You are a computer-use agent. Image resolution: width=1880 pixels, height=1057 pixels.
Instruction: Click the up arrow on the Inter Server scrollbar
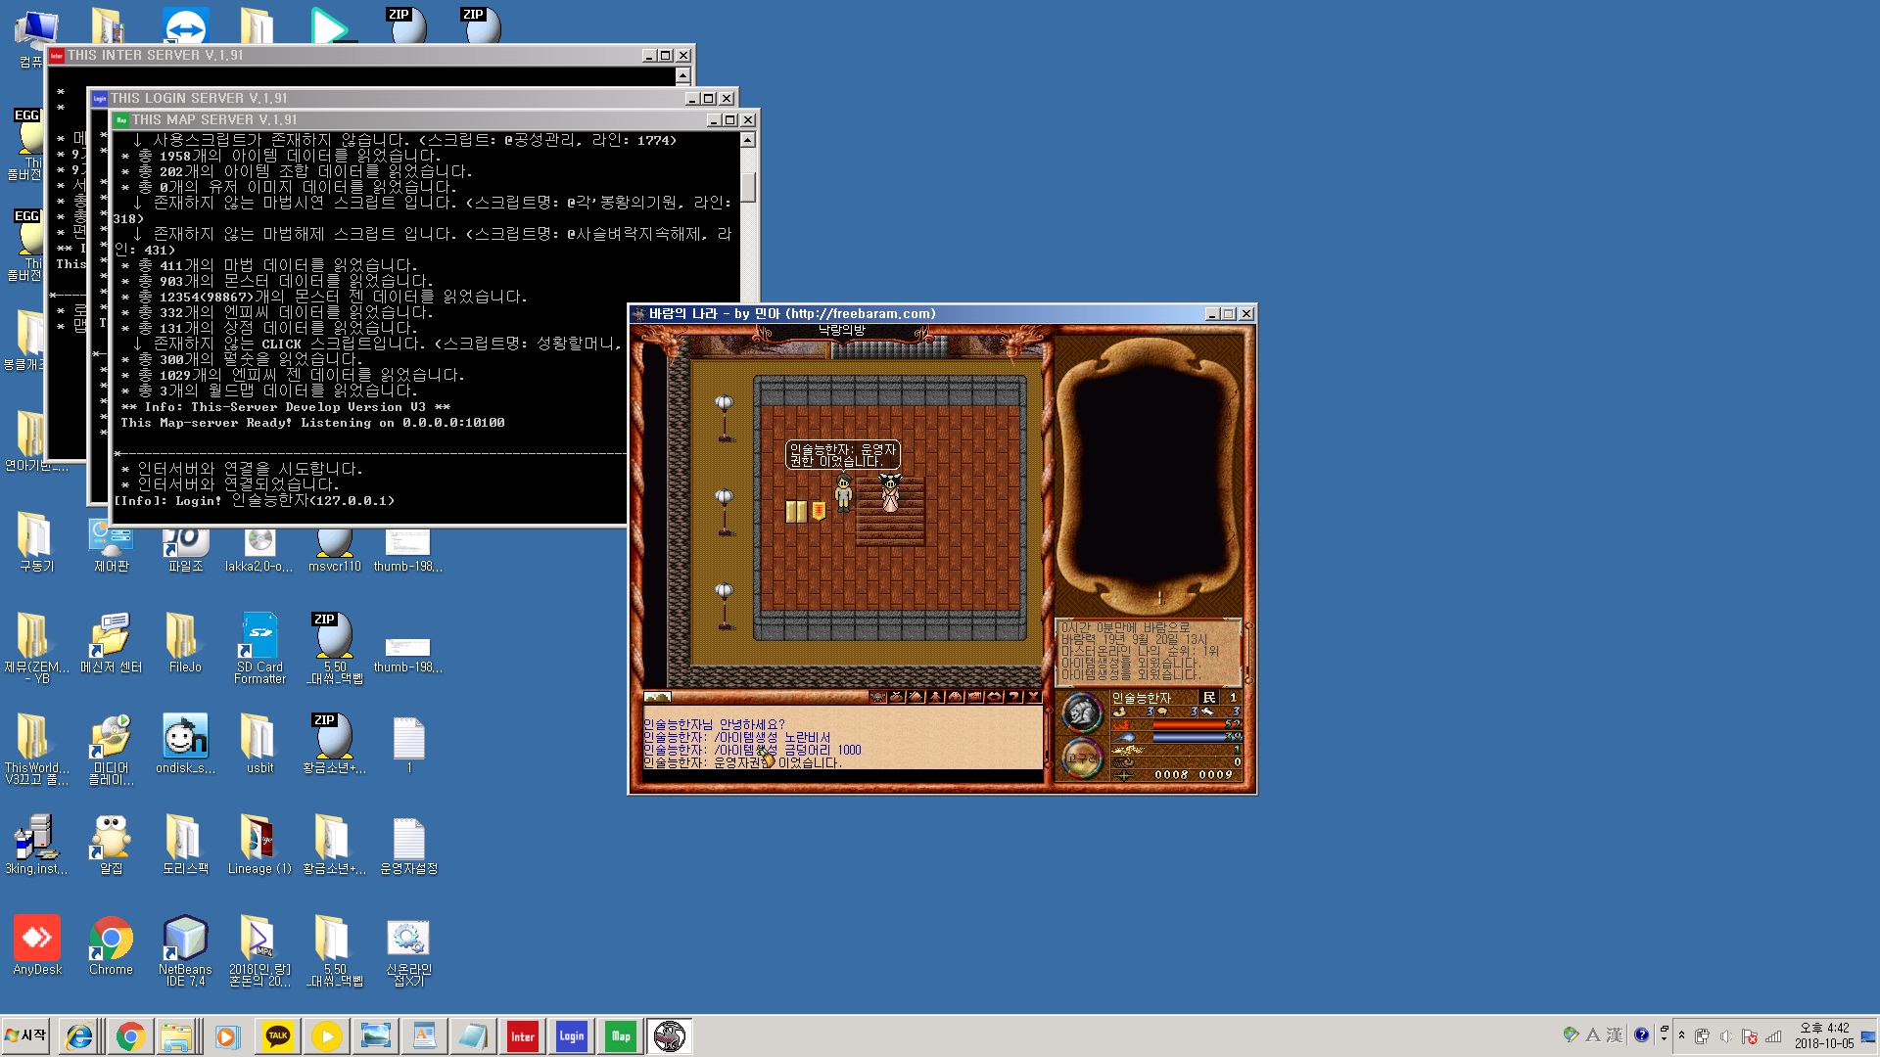[683, 76]
